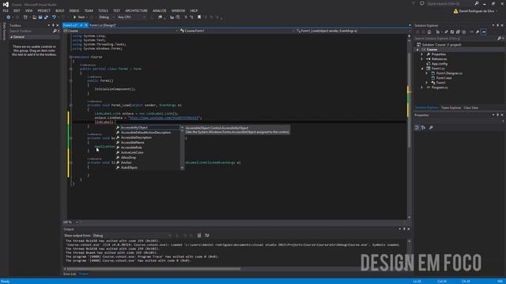The height and width of the screenshot is (284, 506).
Task: Open the TOOLS menu
Action: (x=103, y=10)
